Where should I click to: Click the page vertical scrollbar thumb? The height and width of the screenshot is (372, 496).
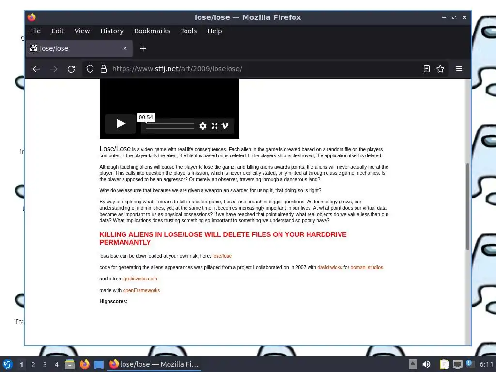(x=467, y=206)
